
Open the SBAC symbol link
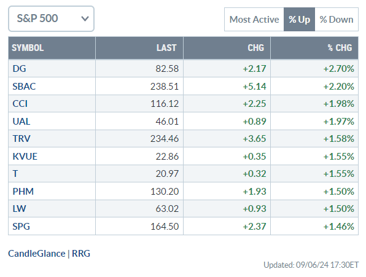coord(24,87)
